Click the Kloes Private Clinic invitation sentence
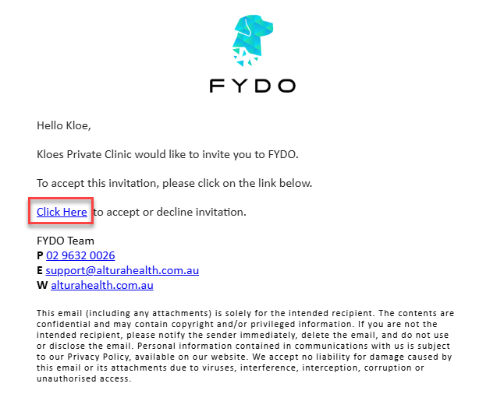Viewport: 504px width, 394px height. [x=168, y=155]
